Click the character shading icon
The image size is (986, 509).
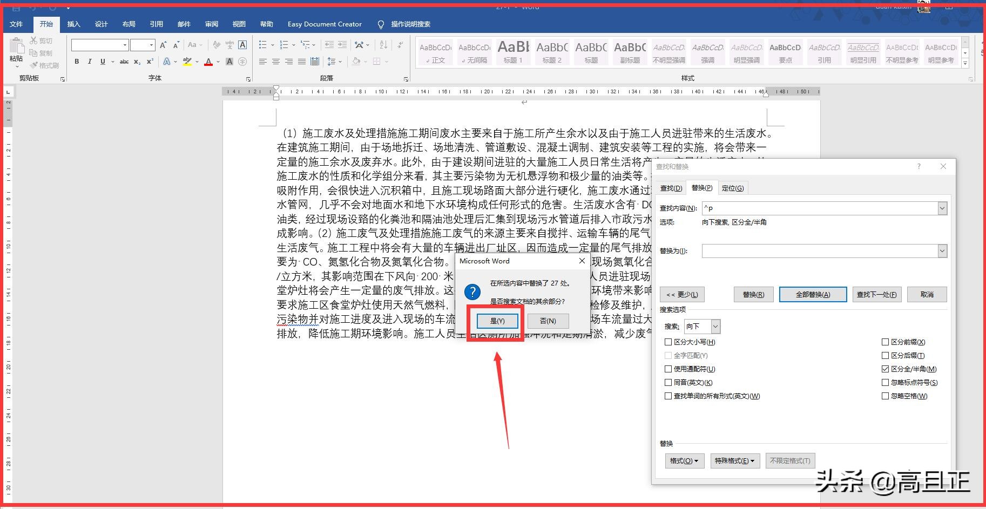229,62
